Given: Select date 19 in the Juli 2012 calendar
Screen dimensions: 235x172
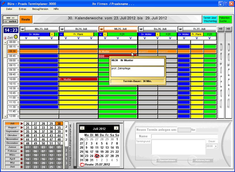Looking at the screenshot, I should pyautogui.click(x=102, y=152).
